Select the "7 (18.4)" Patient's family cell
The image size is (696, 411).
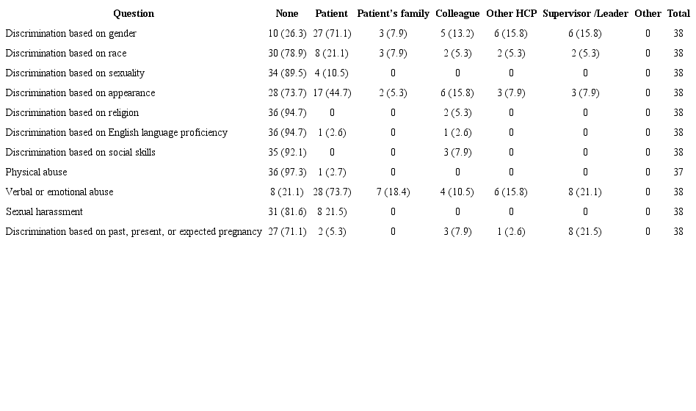pos(393,192)
